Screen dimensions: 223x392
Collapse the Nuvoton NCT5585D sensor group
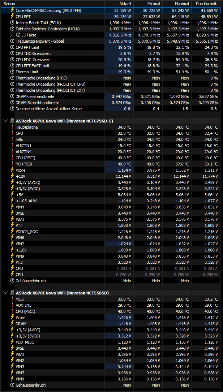(5, 293)
